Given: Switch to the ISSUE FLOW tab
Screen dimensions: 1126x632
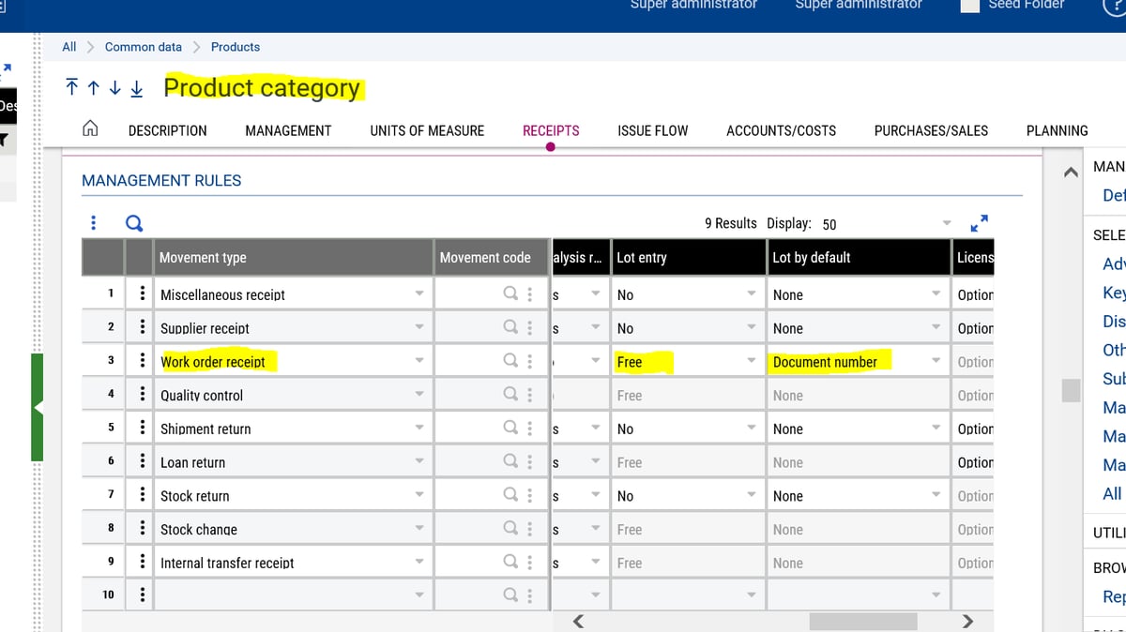Looking at the screenshot, I should (x=652, y=130).
